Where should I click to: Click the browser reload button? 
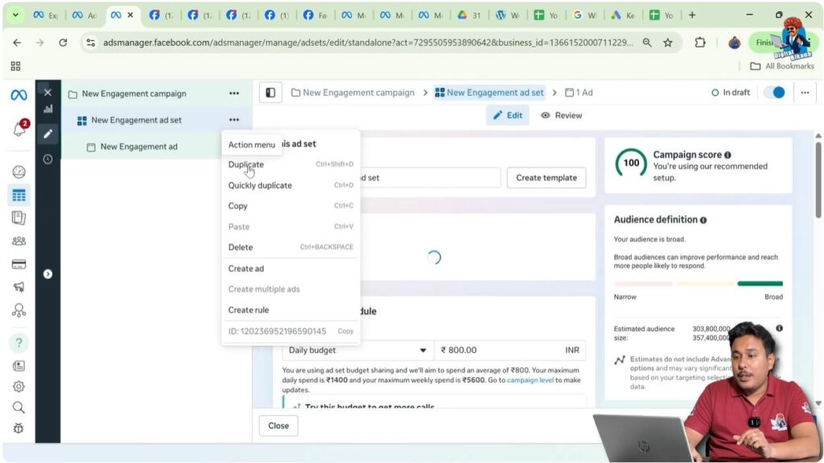point(63,43)
